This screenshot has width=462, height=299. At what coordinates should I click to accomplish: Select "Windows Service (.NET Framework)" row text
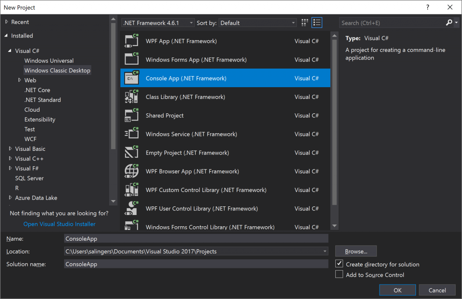click(x=191, y=134)
